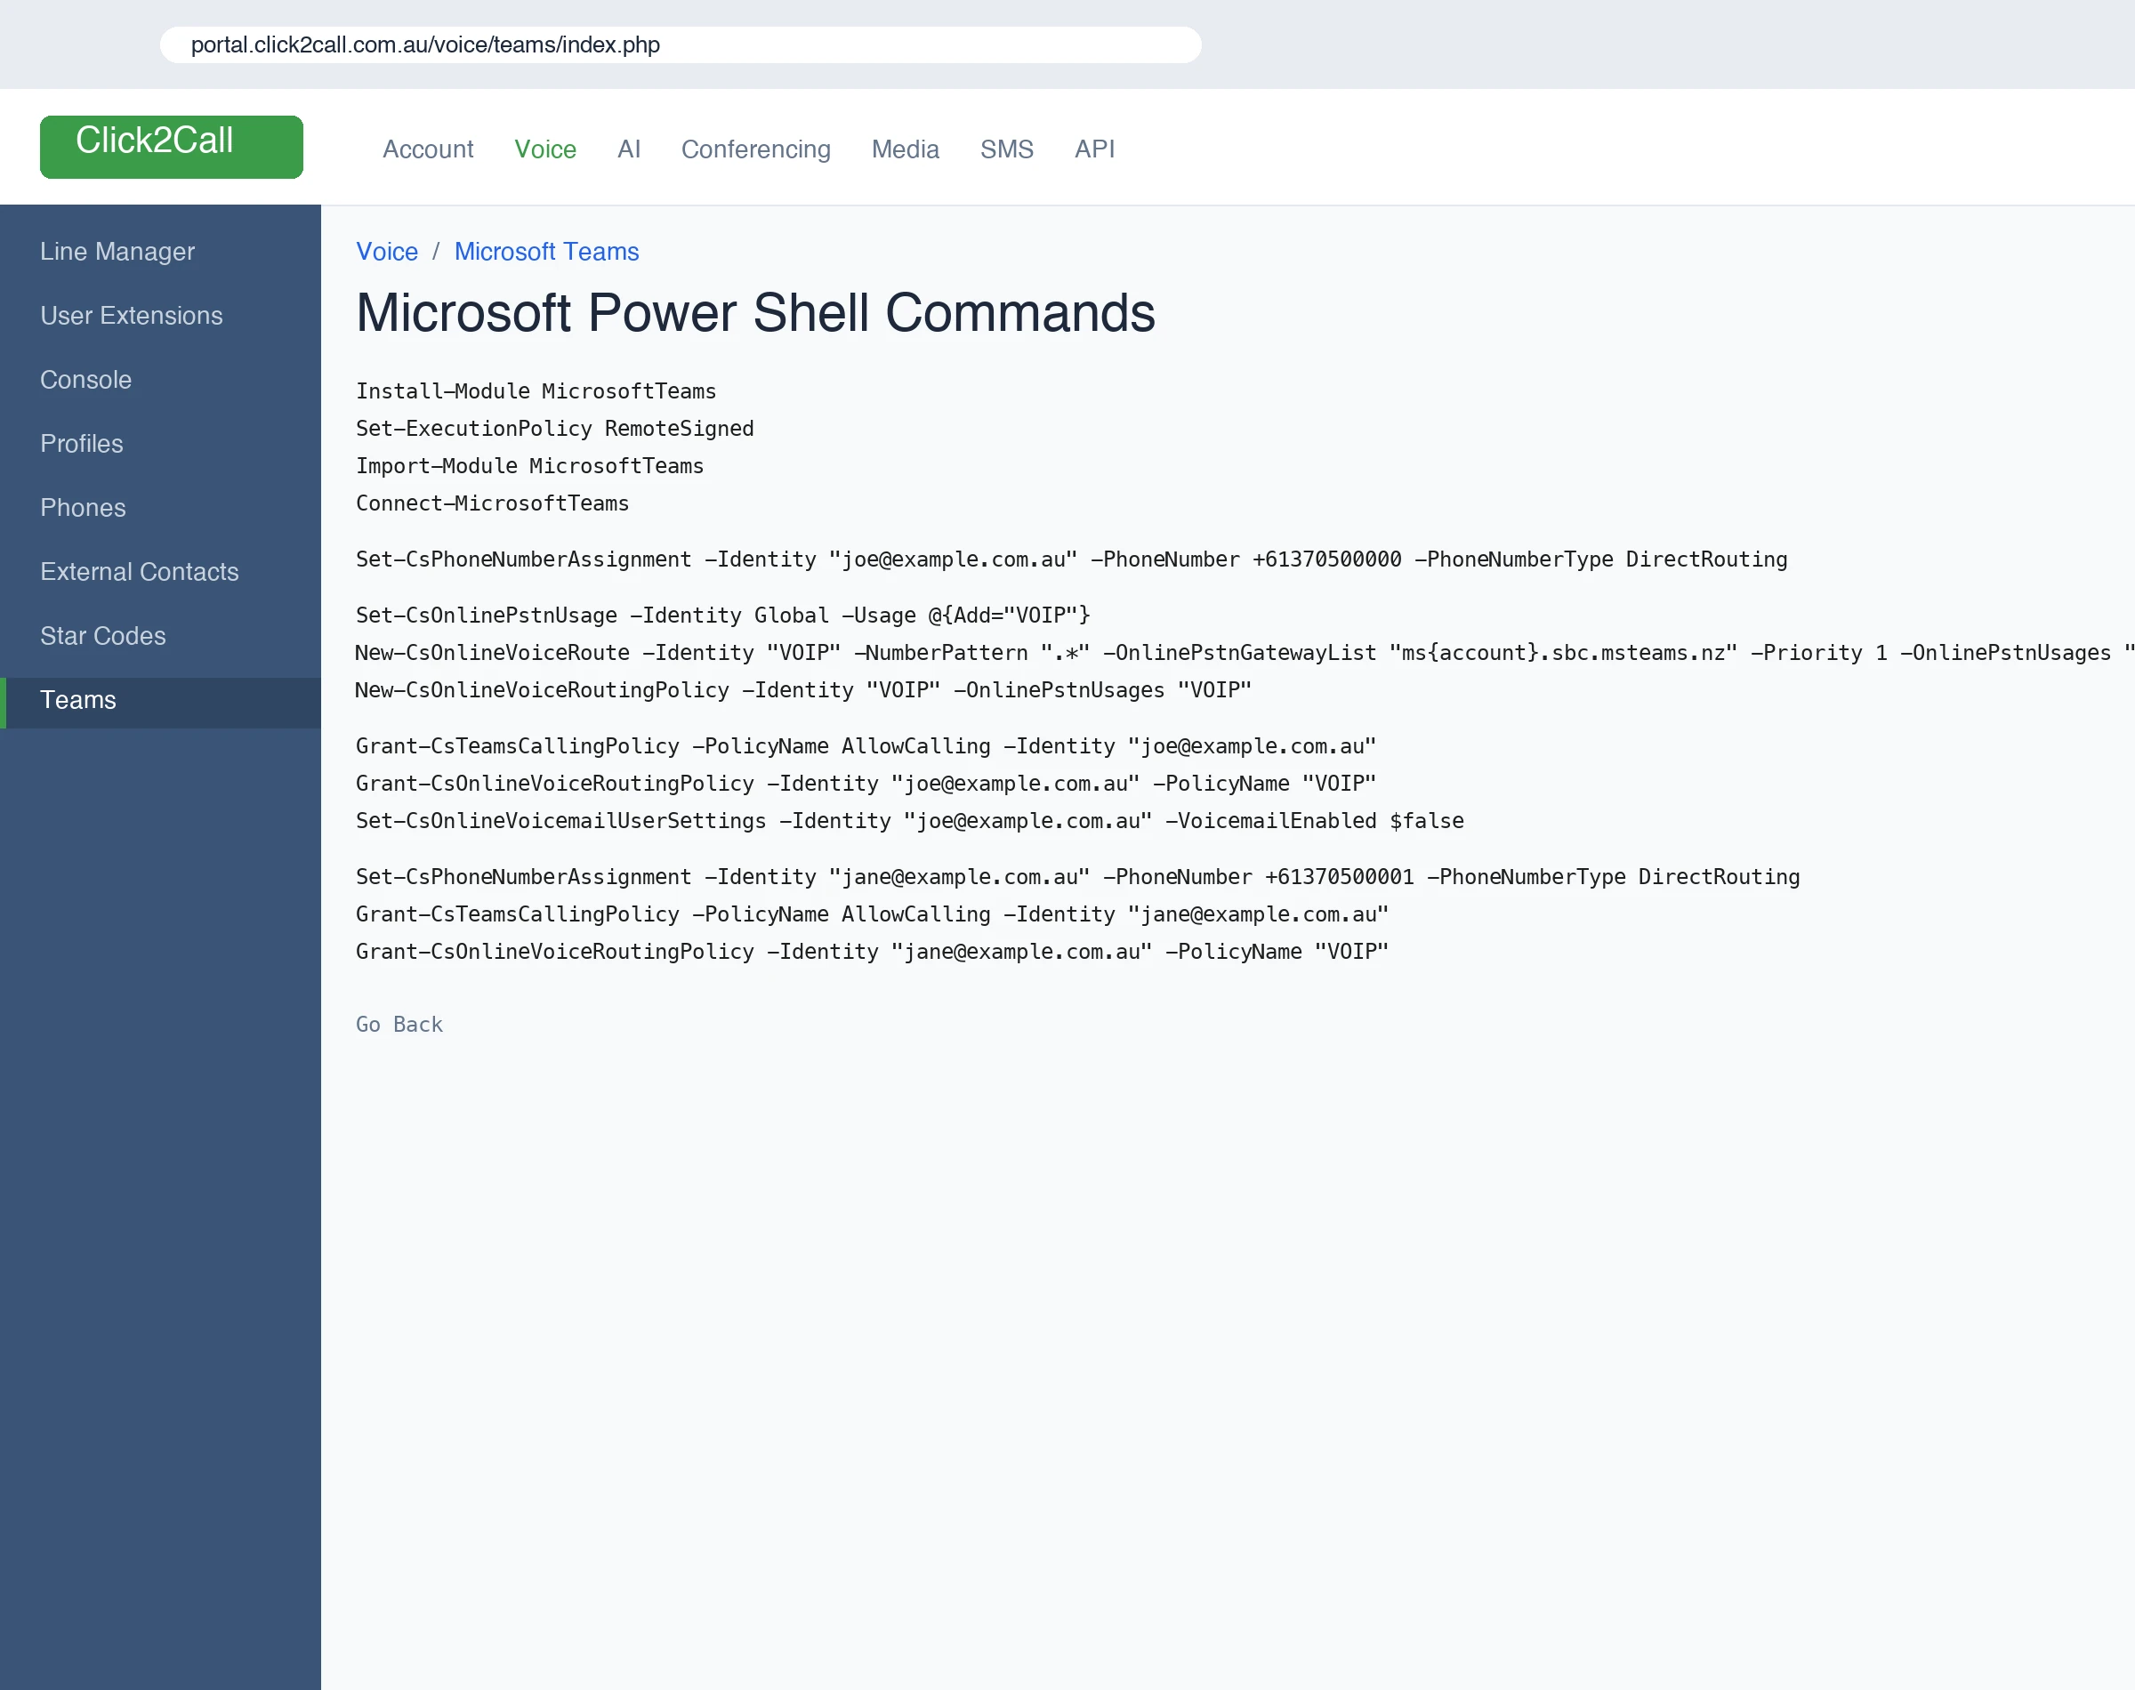
Task: Open the Voice menu
Action: click(x=545, y=149)
